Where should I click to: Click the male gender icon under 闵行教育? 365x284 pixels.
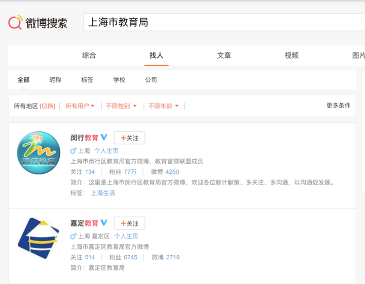[73, 151]
